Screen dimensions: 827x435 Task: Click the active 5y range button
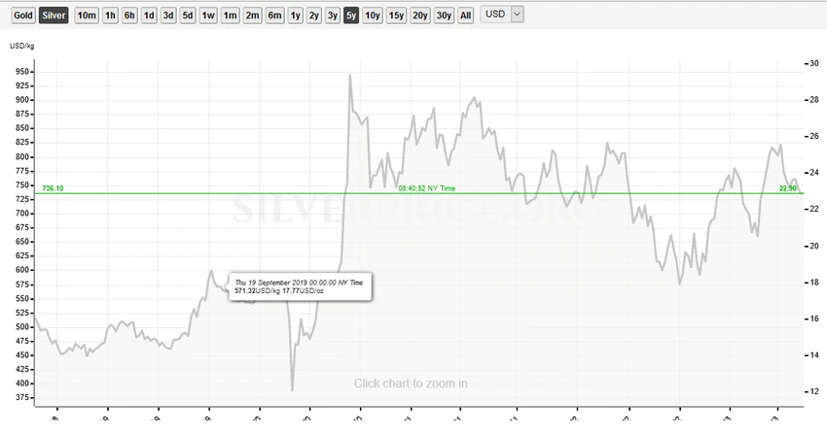point(350,16)
